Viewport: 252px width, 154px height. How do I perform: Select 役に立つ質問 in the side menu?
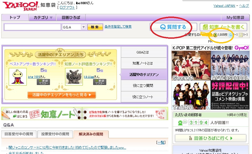click(144, 86)
